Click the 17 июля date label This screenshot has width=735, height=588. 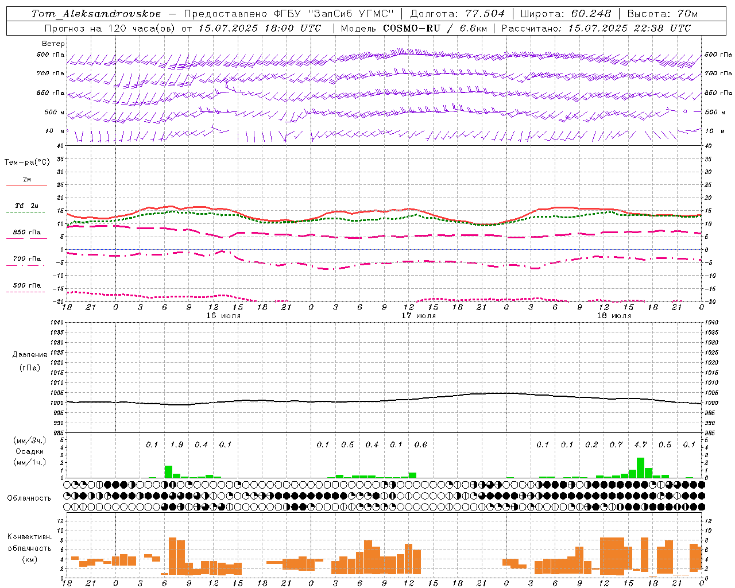[x=419, y=316]
